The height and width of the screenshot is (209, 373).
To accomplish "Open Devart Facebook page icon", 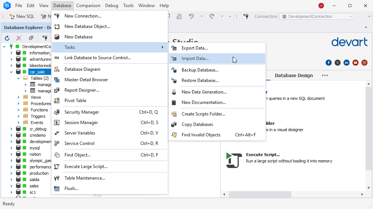I will [329, 63].
